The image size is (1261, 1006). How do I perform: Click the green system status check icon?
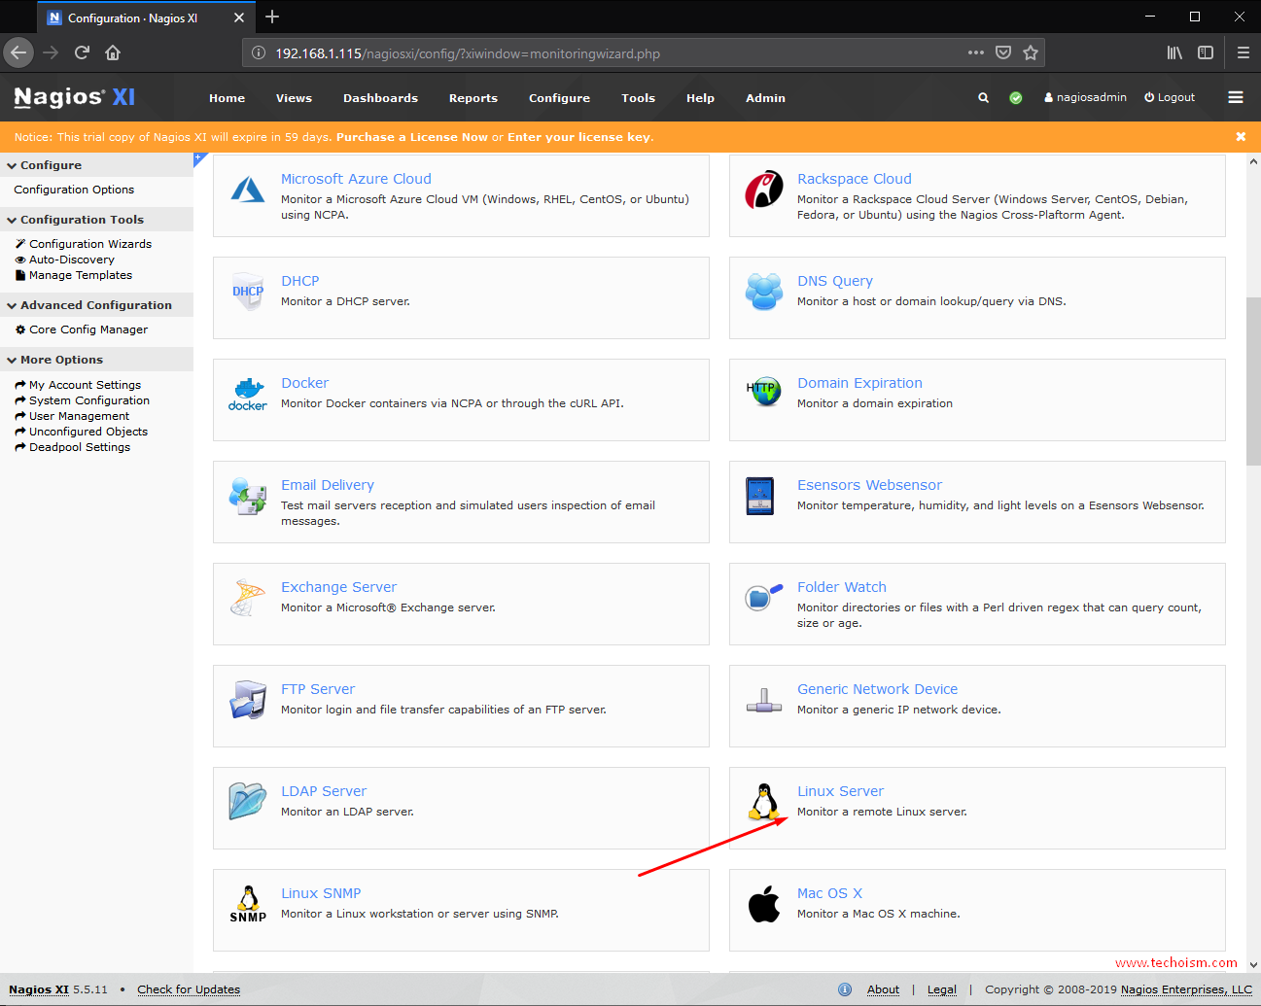click(1016, 97)
